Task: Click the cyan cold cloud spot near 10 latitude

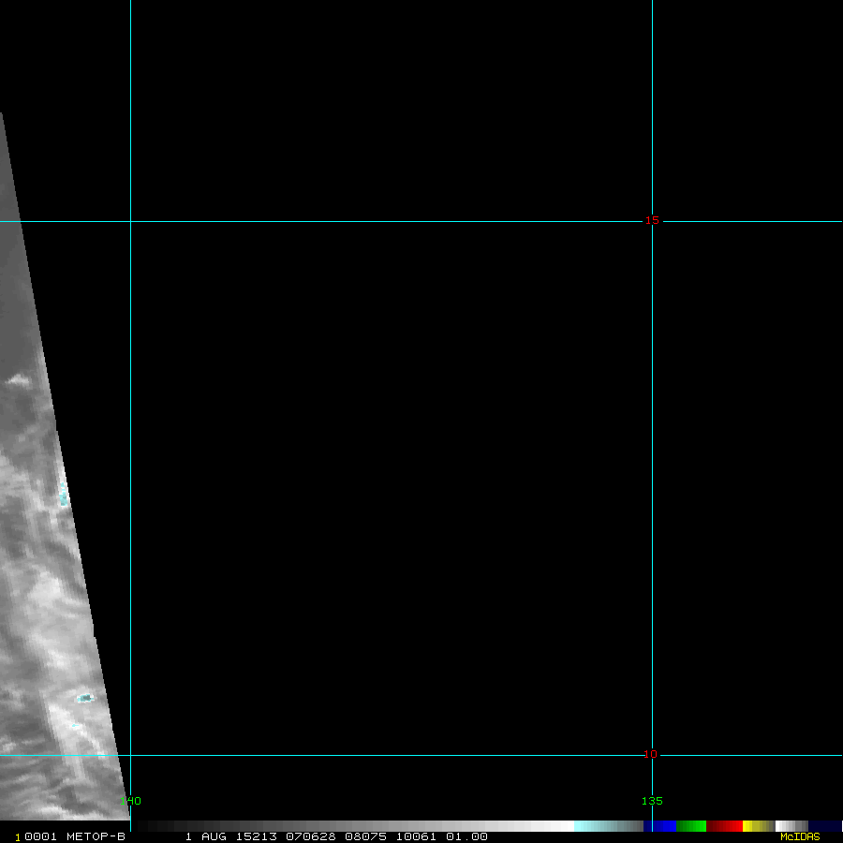Action: pos(84,698)
